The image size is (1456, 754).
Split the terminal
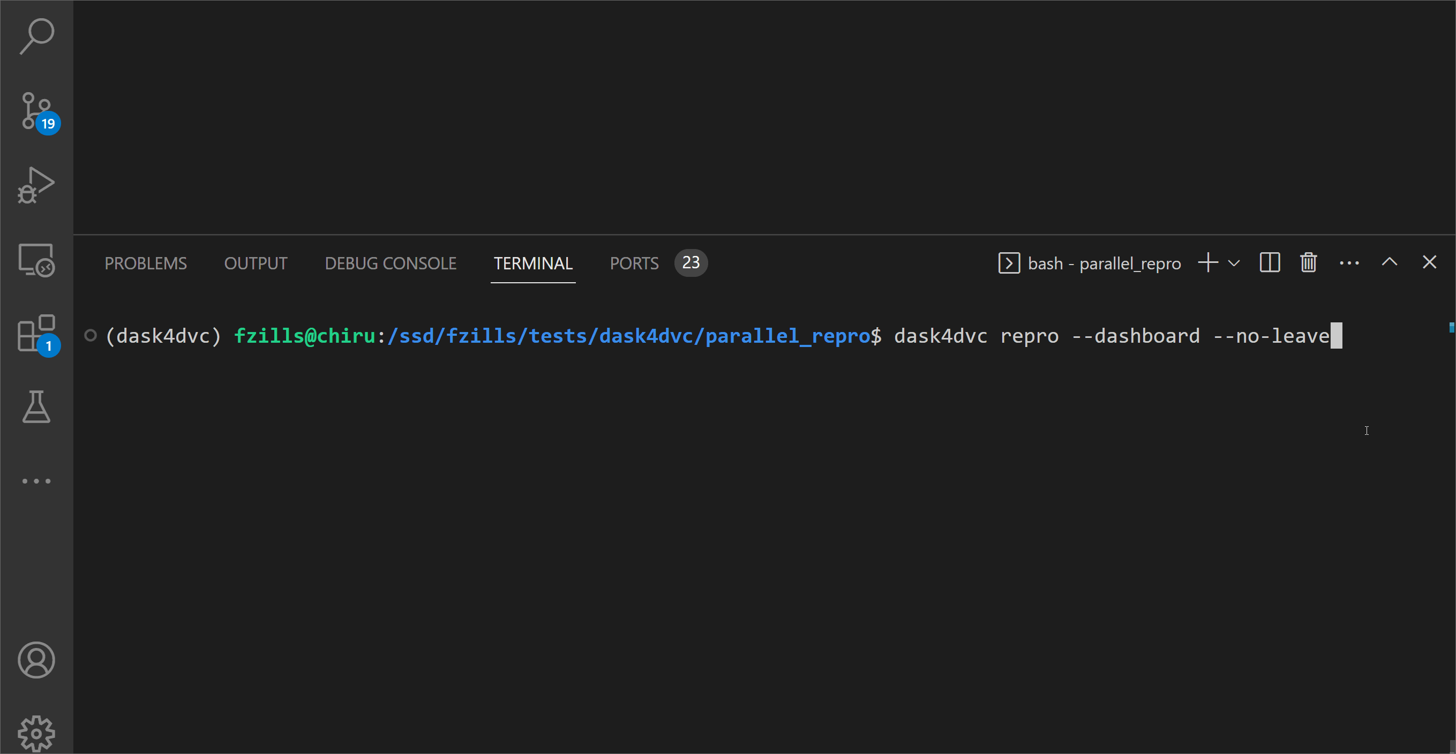(1270, 263)
